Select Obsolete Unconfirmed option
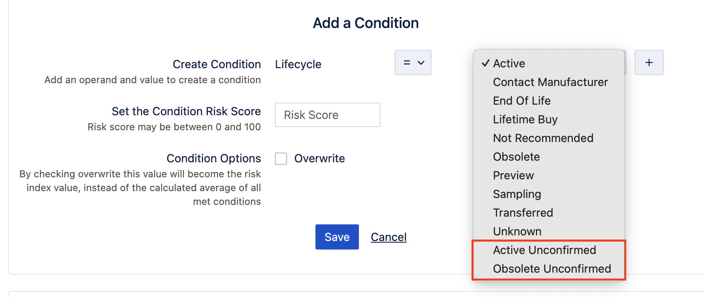Viewport: 704px width, 297px height. point(552,269)
